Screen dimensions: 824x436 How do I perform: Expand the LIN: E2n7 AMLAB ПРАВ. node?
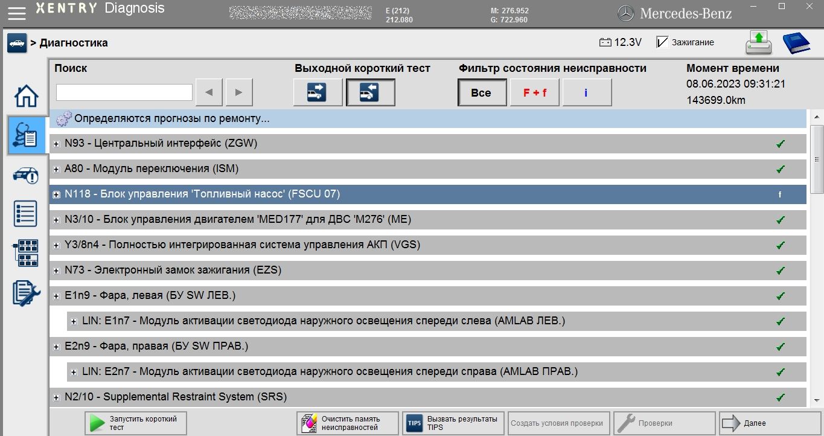tap(74, 372)
